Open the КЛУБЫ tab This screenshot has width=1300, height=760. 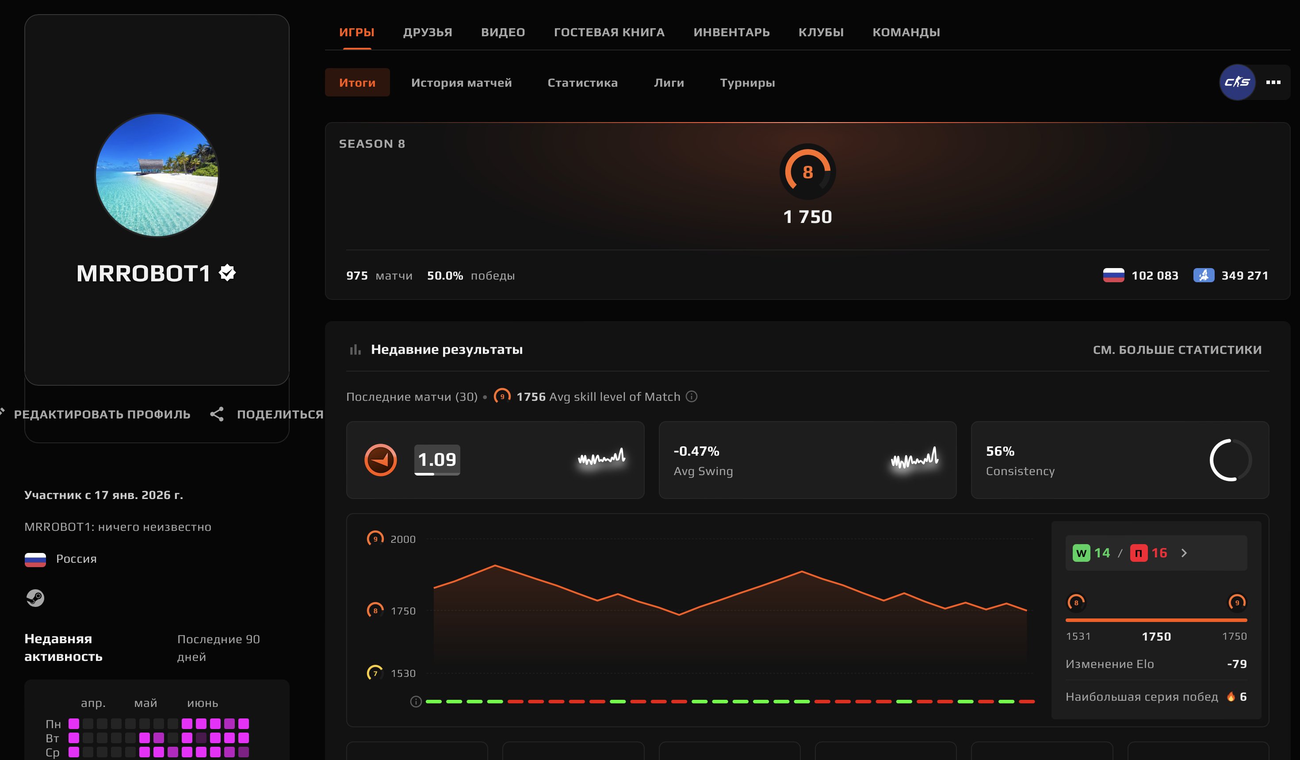[821, 32]
